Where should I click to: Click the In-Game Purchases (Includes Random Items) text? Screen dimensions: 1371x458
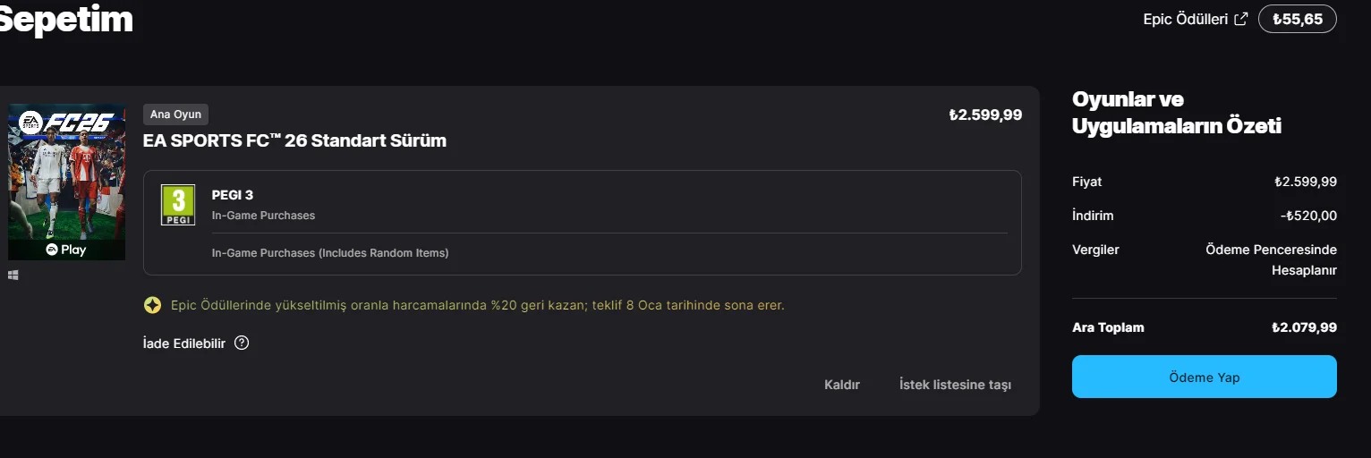point(330,253)
